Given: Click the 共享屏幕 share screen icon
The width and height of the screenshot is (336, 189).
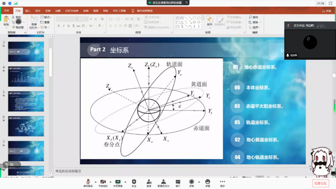Looking at the screenshot, I should (118, 182).
